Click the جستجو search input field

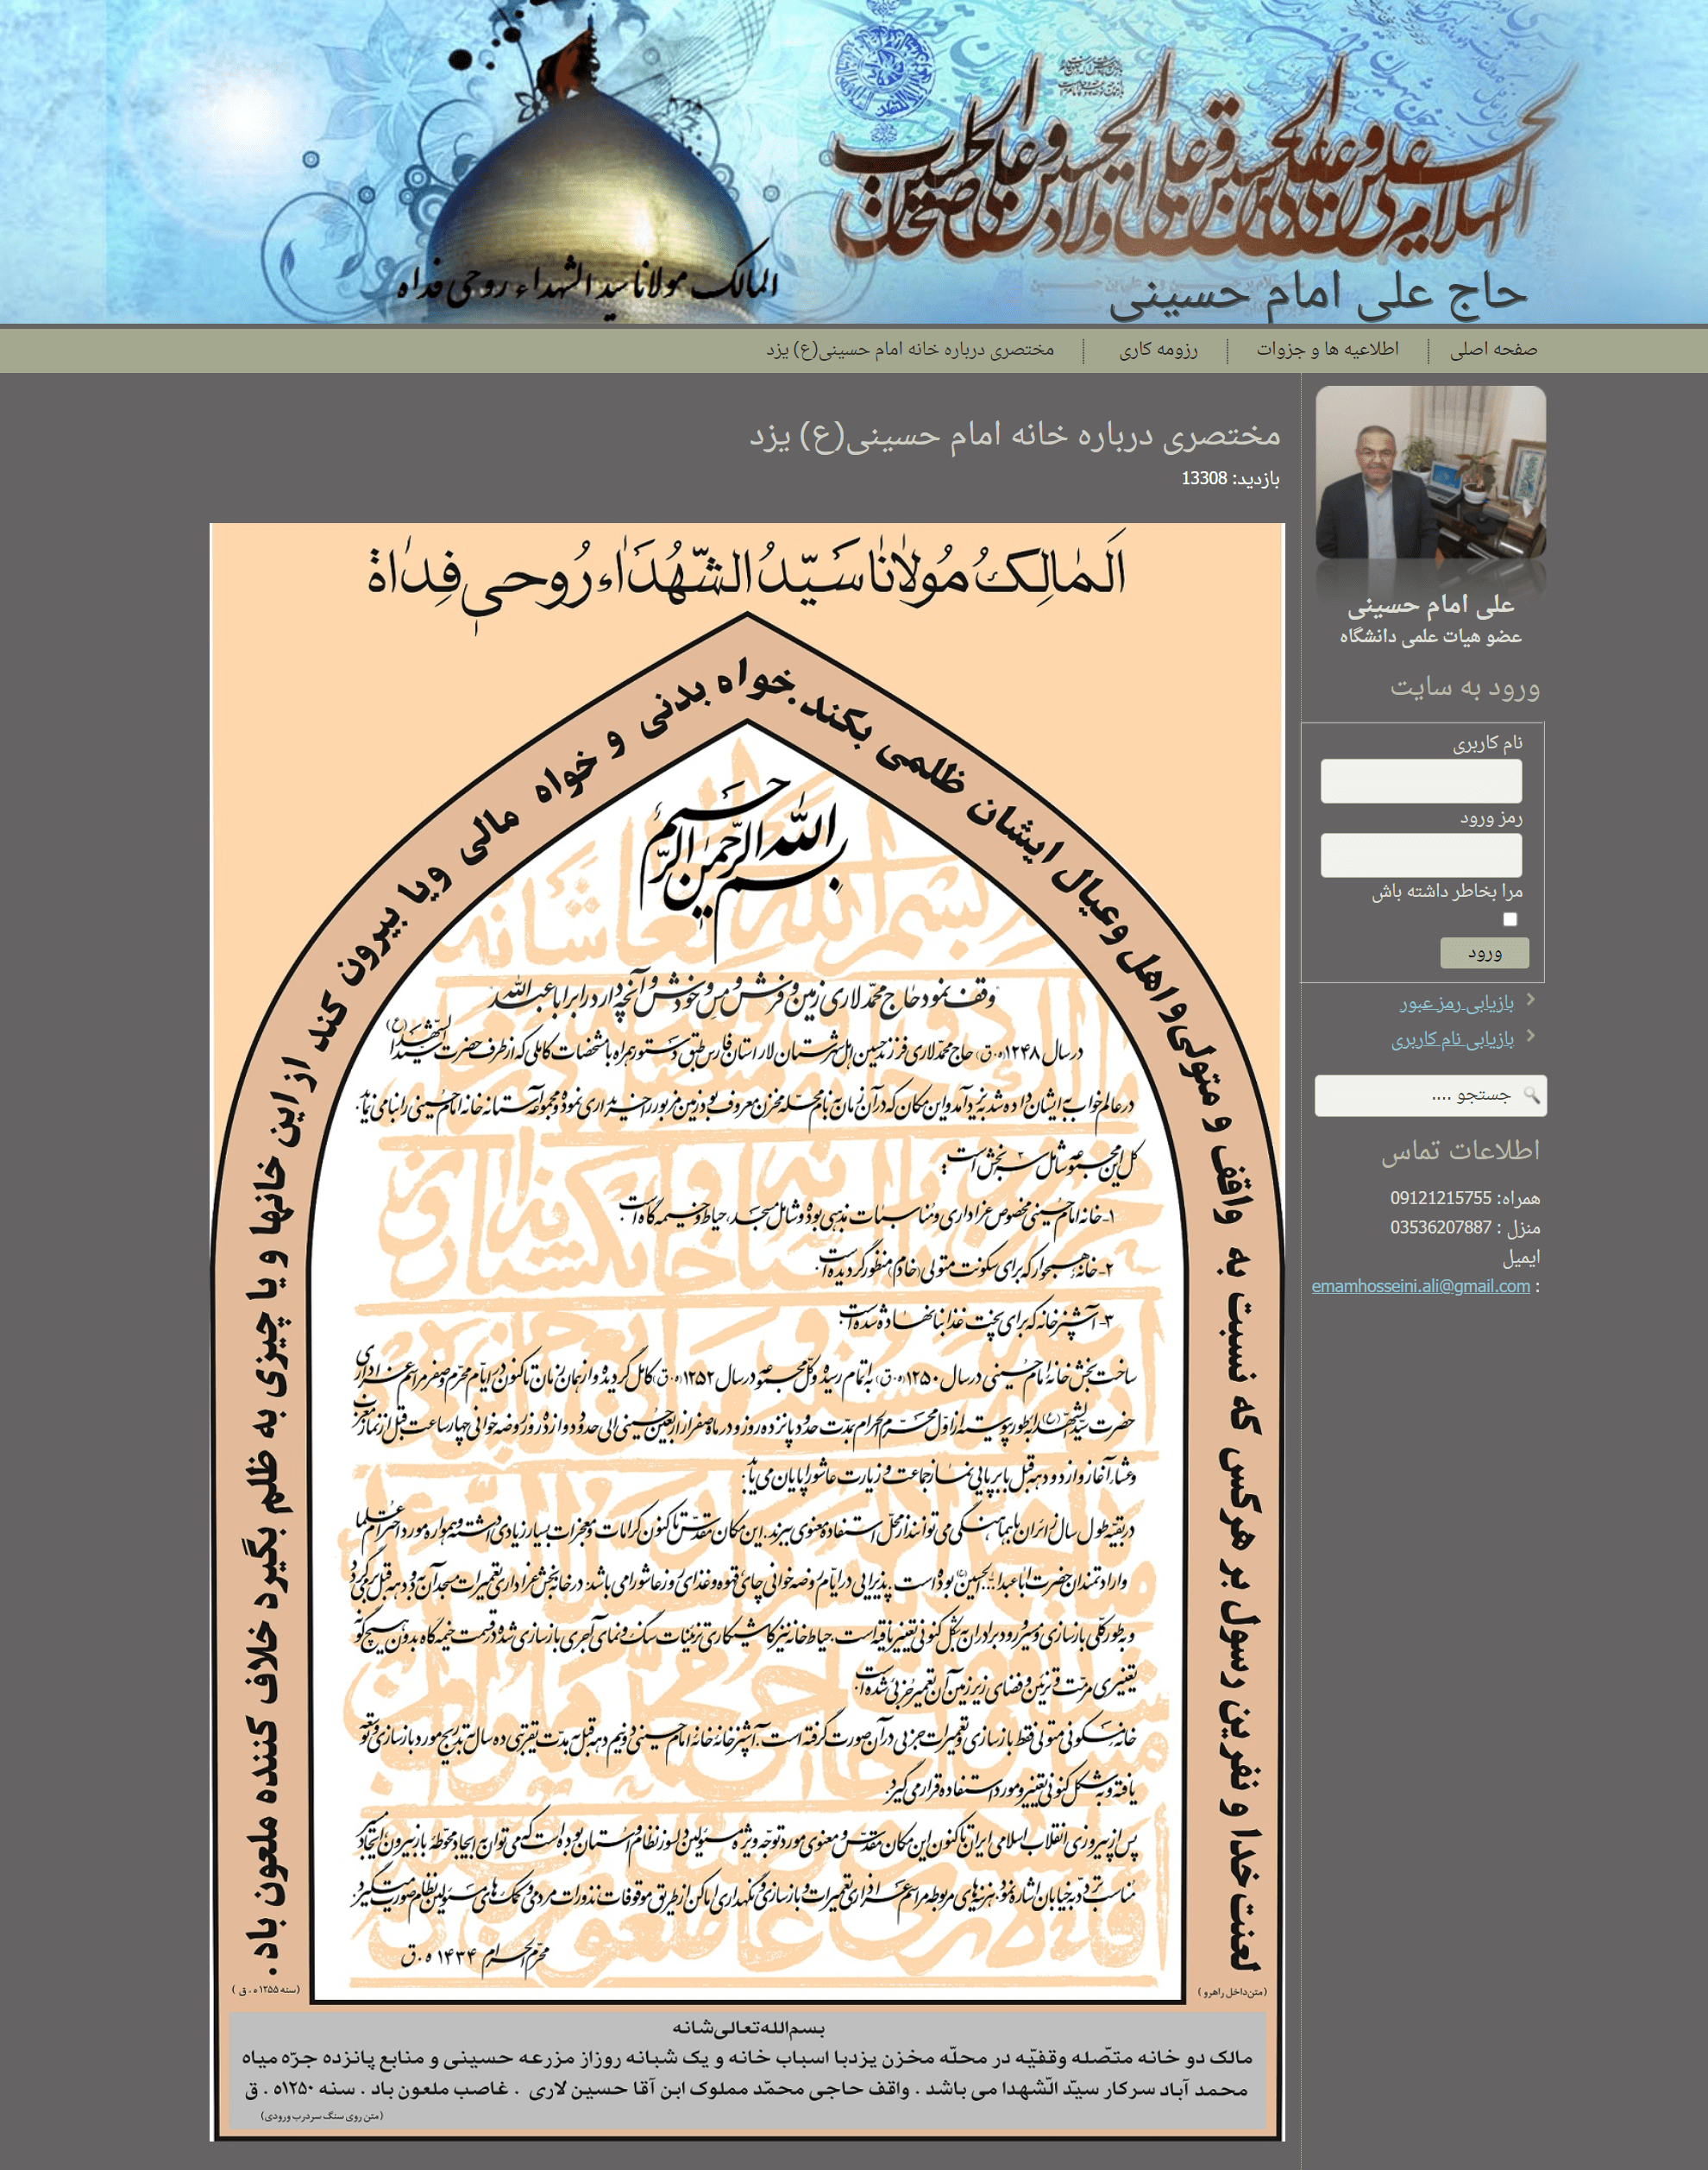(x=1430, y=1095)
